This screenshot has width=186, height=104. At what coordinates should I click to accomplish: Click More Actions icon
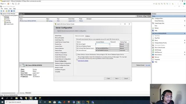pyautogui.click(x=153, y=55)
